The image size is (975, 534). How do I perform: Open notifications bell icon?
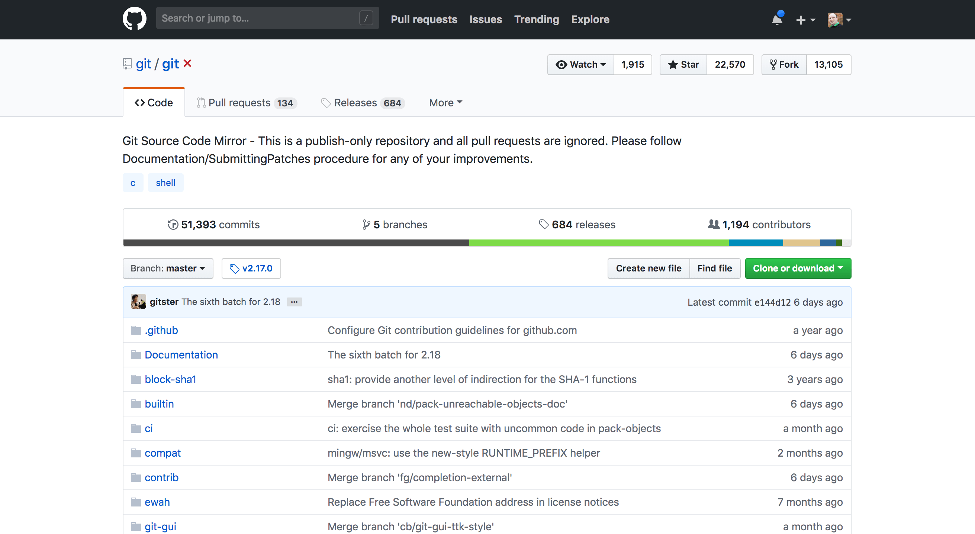[x=777, y=19]
